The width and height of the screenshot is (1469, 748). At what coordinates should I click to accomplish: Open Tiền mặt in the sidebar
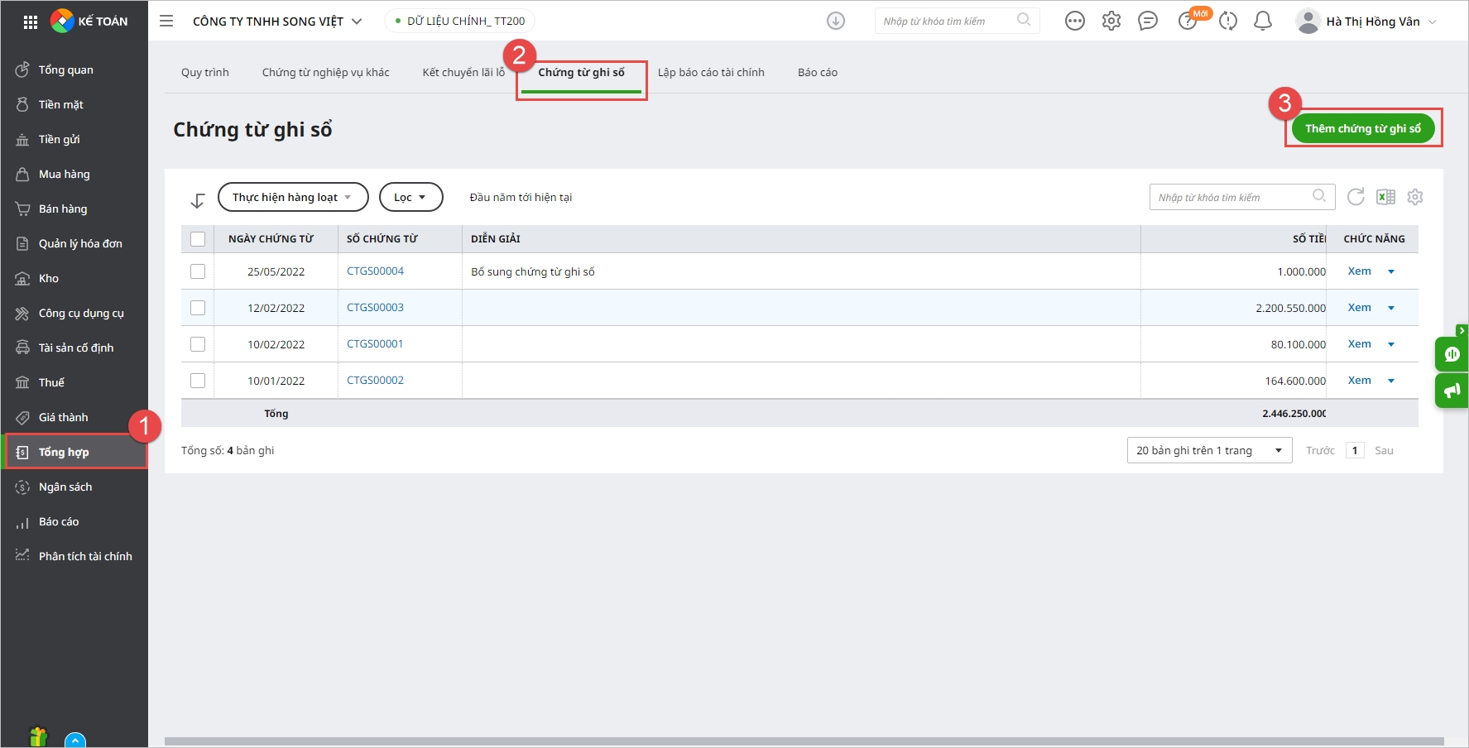(61, 104)
